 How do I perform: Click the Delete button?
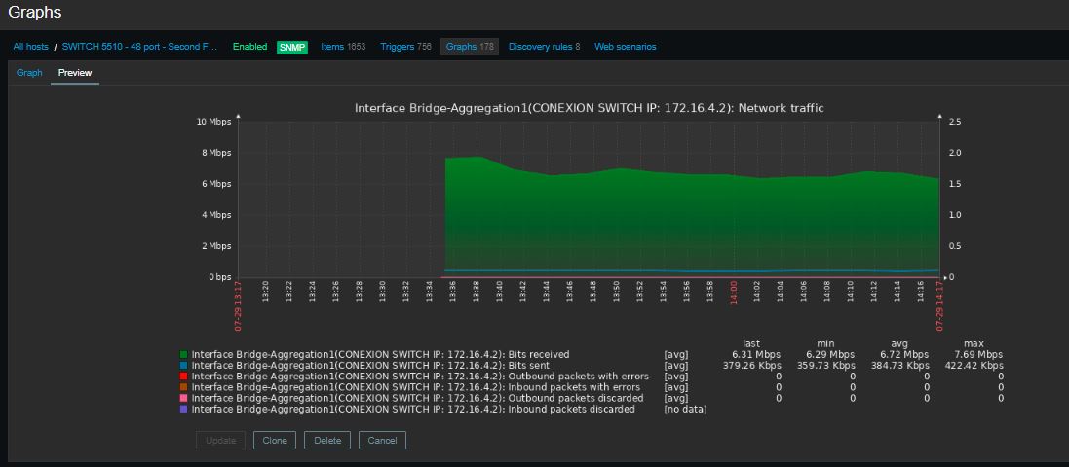tap(327, 441)
